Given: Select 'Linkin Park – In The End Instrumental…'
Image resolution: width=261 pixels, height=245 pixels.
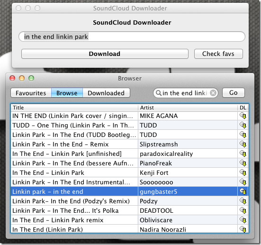Looking at the screenshot, I should 71,182.
